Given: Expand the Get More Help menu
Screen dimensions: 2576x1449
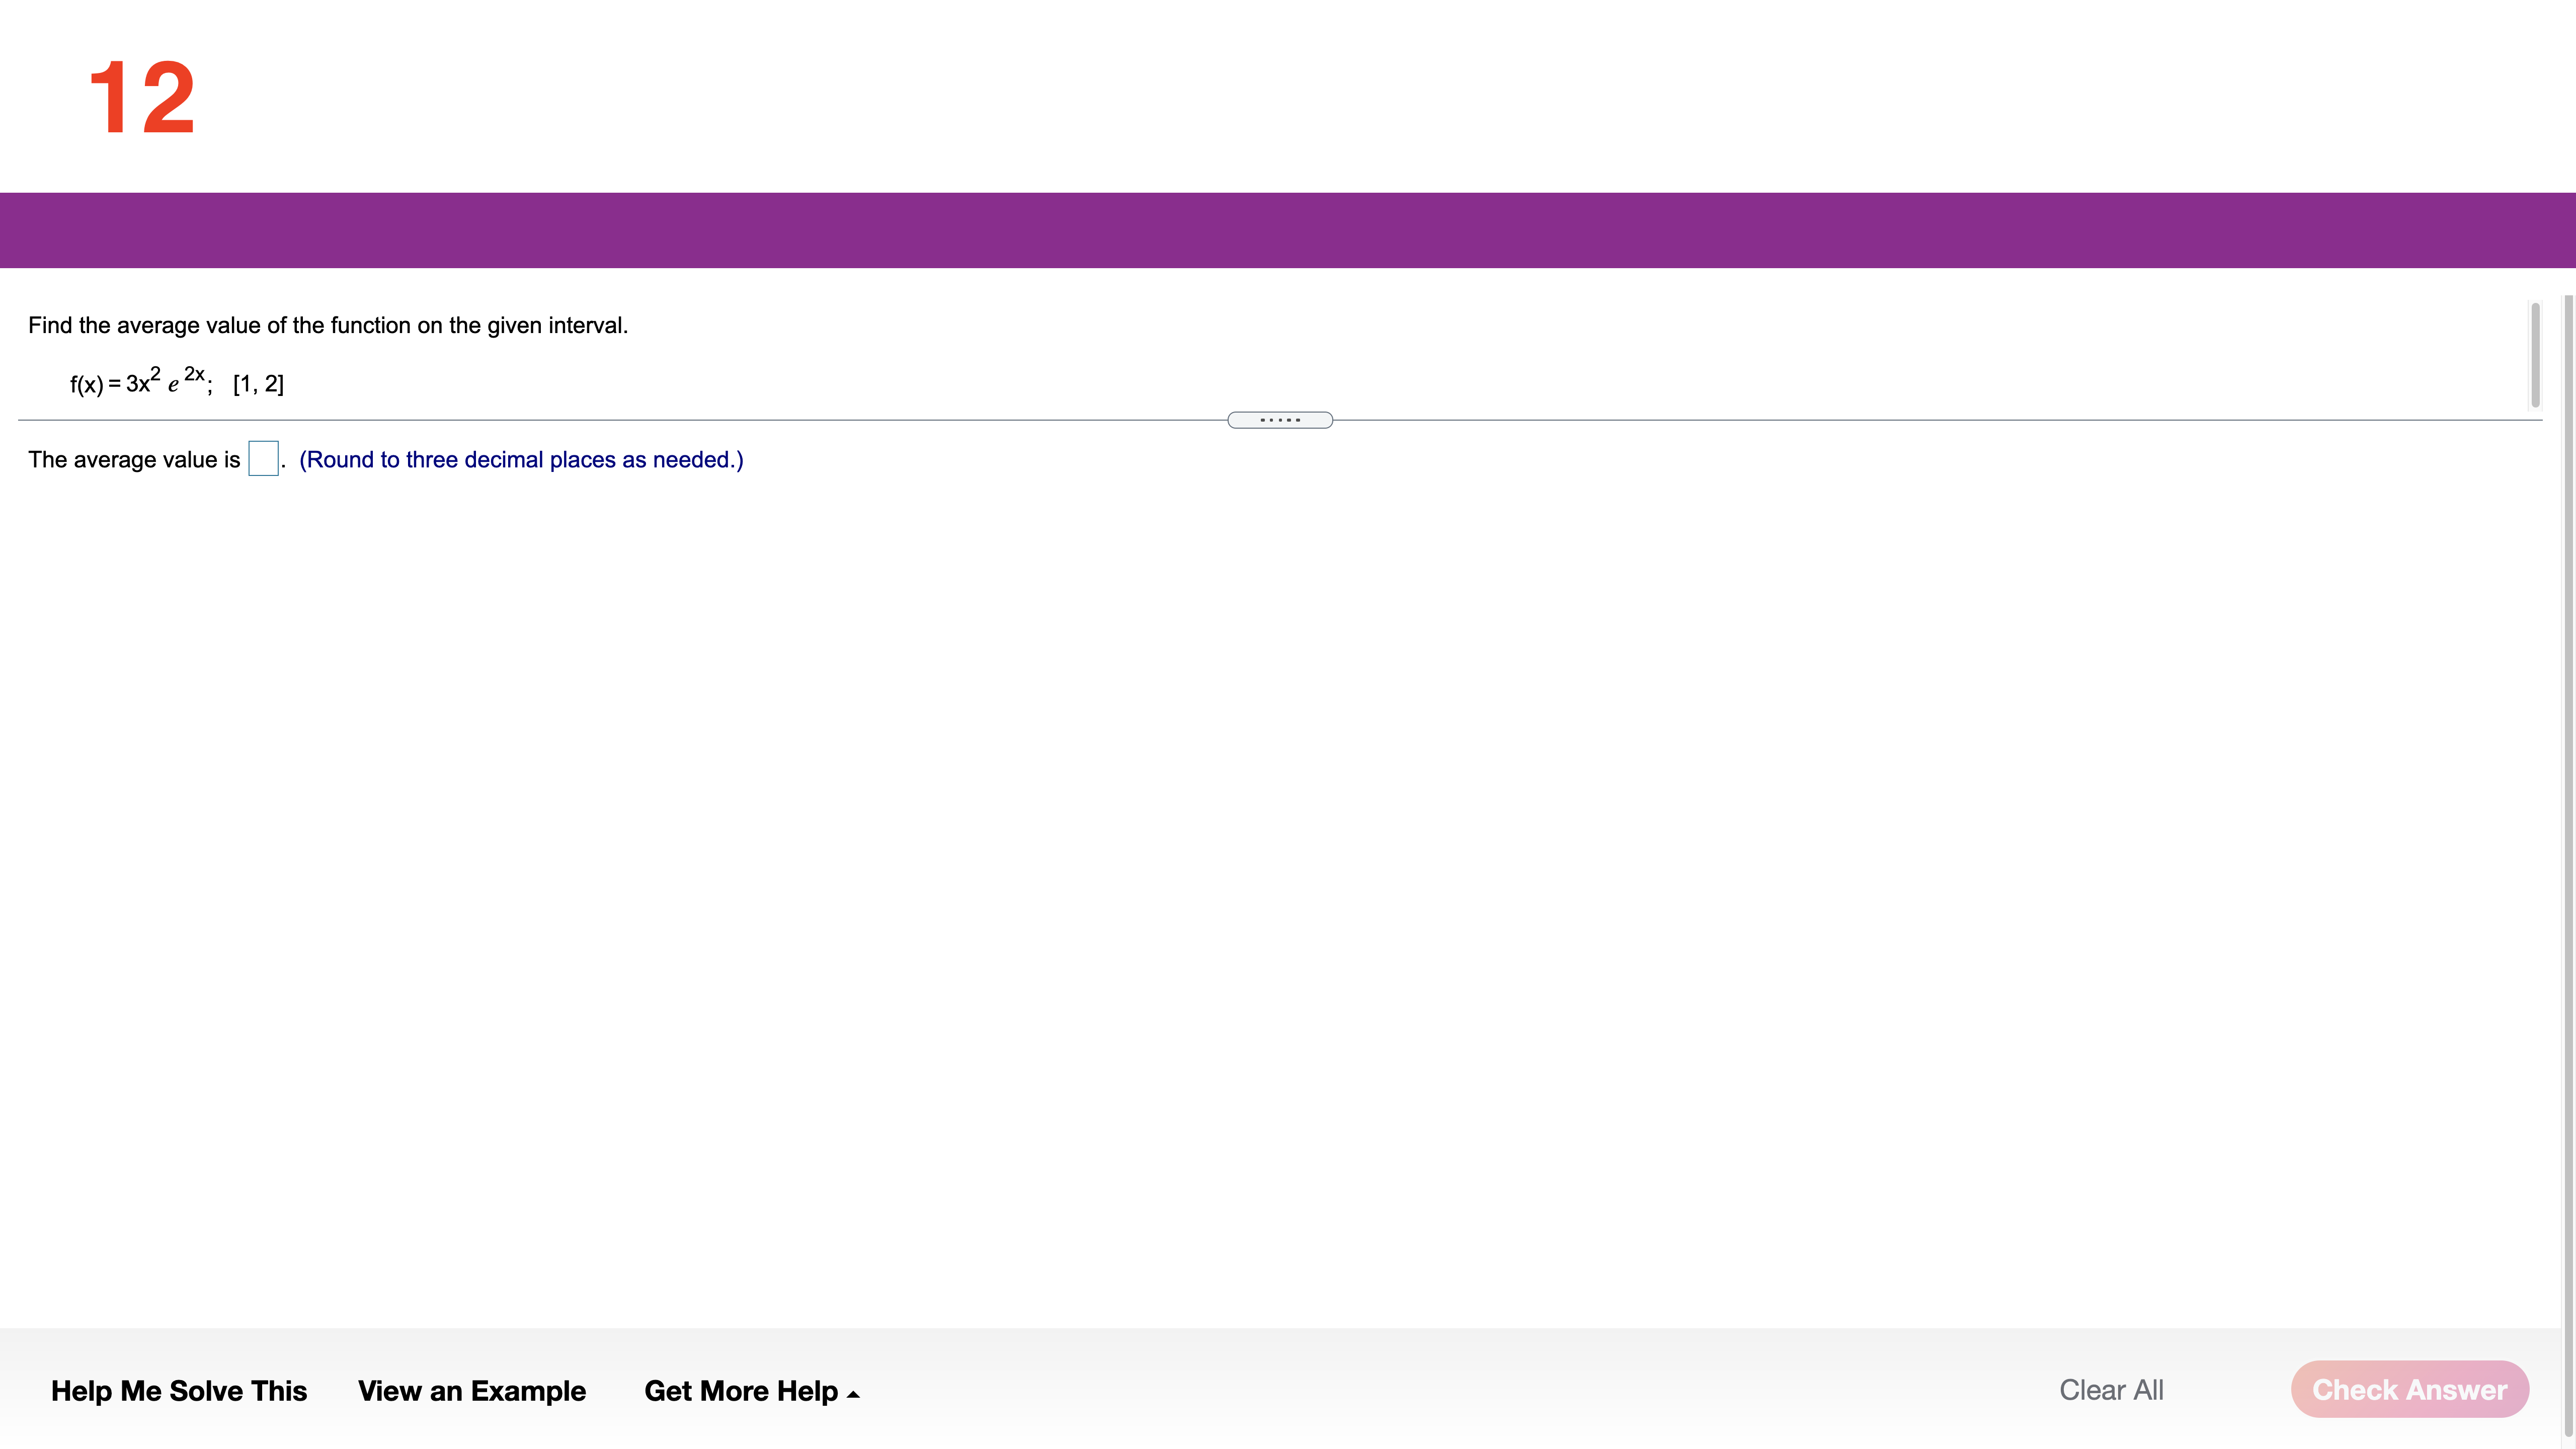Looking at the screenshot, I should tap(741, 1390).
